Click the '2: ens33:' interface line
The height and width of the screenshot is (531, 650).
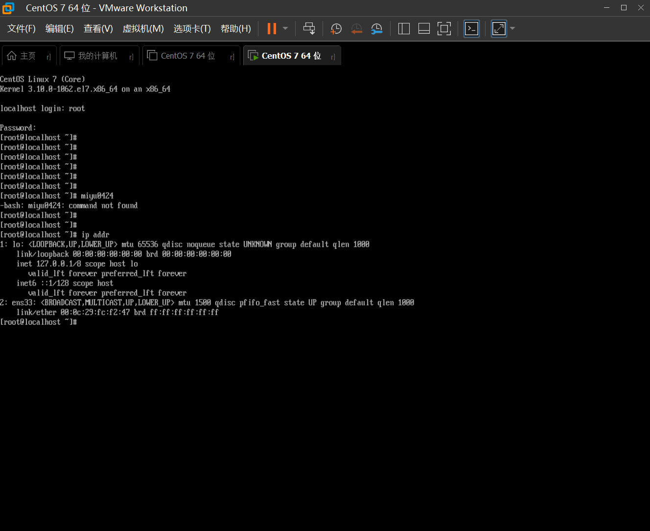point(207,303)
